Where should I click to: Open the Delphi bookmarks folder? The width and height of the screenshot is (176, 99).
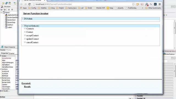[60, 8]
